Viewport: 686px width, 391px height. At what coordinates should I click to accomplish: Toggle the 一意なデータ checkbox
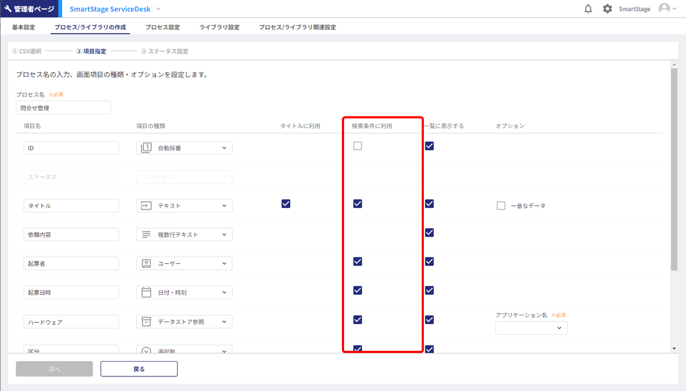point(501,206)
